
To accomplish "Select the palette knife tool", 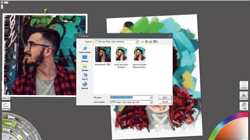I will (x=29, y=128).
